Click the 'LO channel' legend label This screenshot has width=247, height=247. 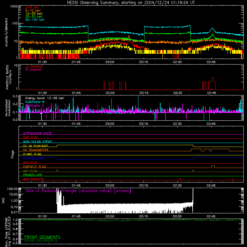pos(34,66)
